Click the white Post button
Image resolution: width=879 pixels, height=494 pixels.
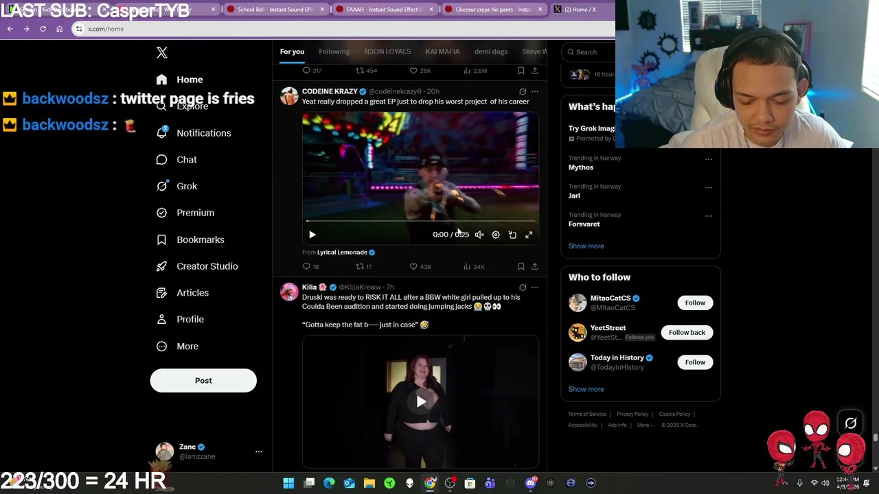[203, 381]
